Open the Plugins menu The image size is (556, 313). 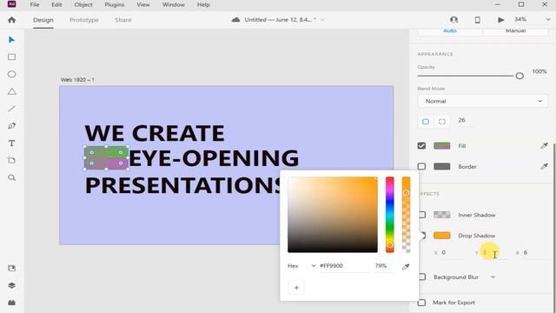point(114,4)
